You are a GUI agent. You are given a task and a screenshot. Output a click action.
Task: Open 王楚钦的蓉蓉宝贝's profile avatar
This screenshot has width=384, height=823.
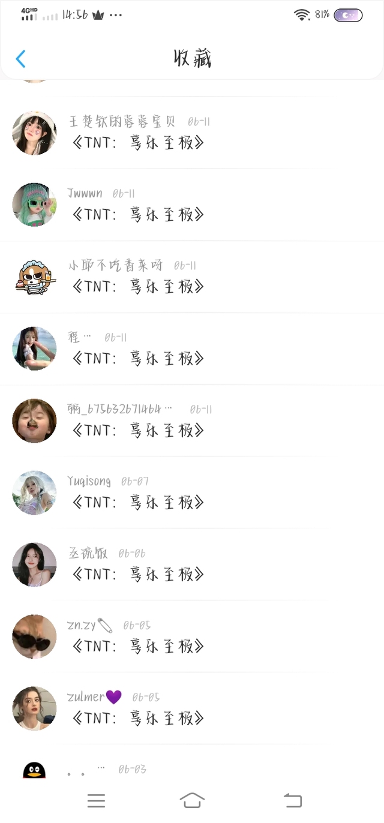34,133
